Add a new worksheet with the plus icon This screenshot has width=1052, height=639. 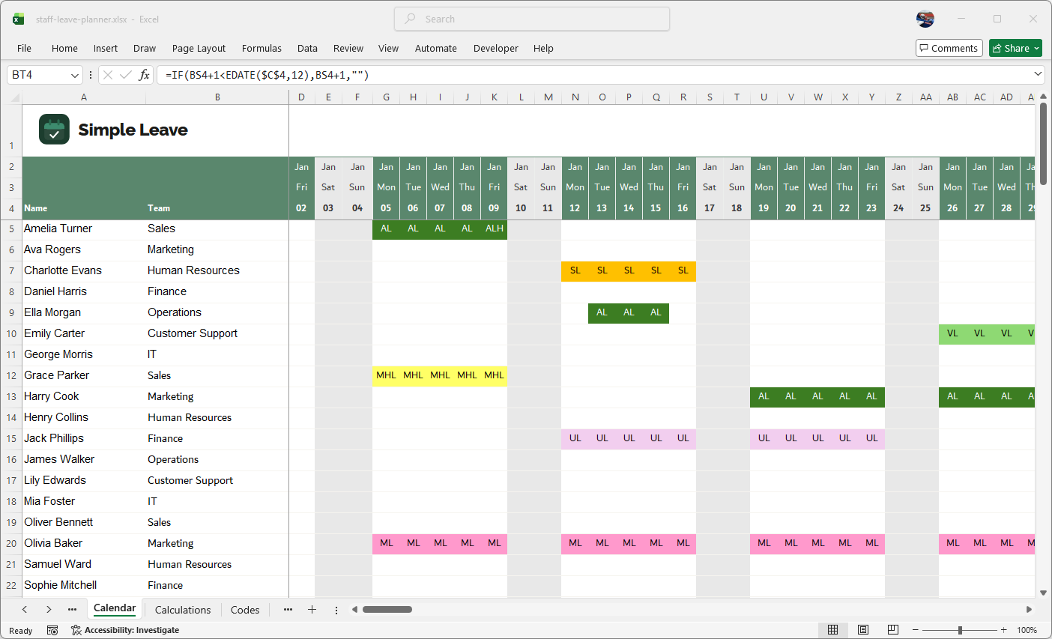[x=312, y=609]
